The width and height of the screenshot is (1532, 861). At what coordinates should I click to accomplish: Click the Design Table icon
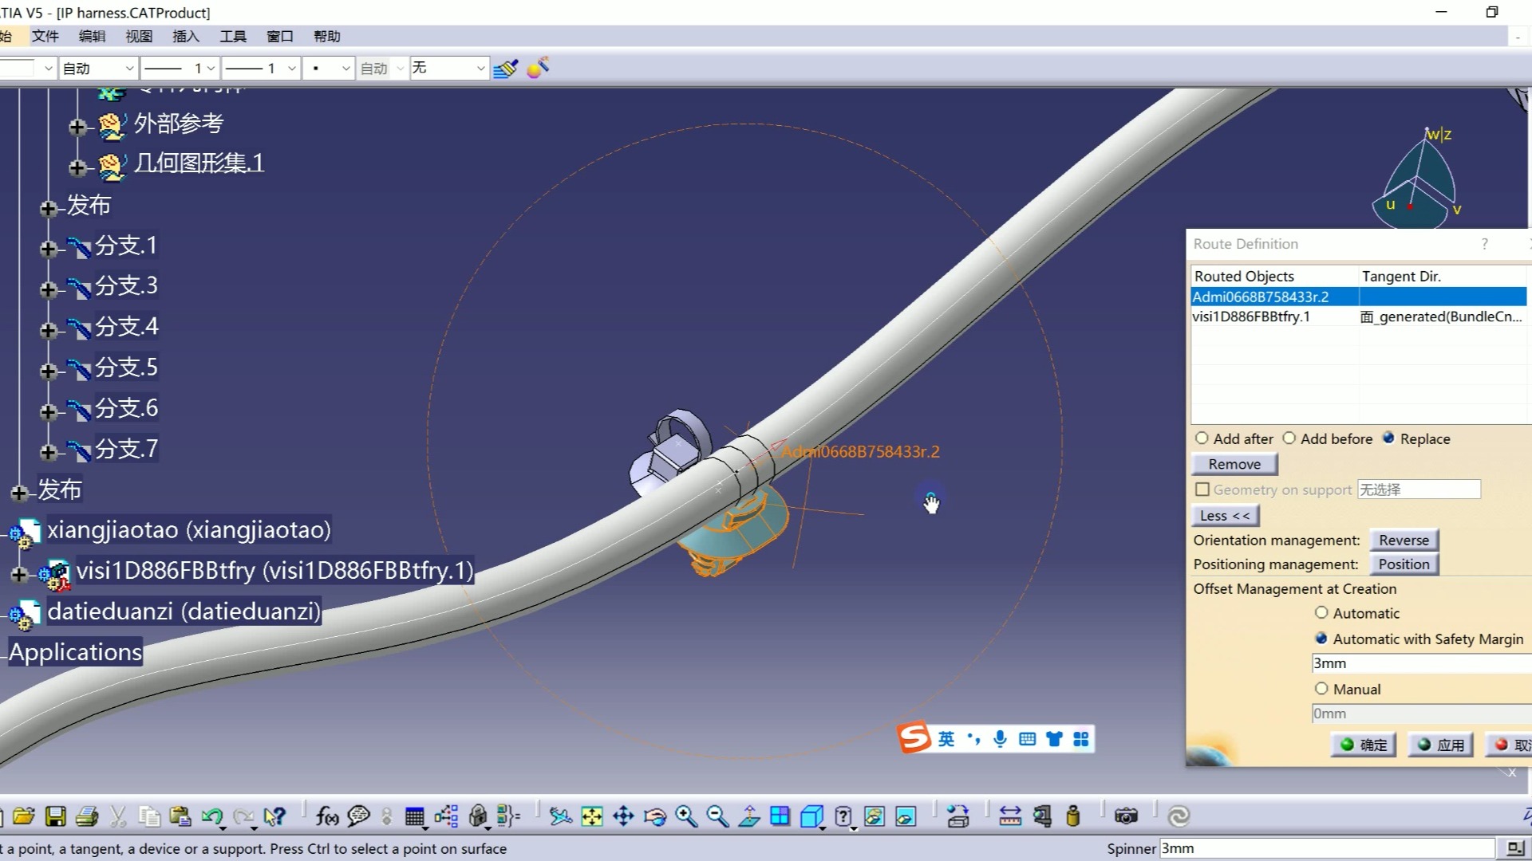[414, 816]
